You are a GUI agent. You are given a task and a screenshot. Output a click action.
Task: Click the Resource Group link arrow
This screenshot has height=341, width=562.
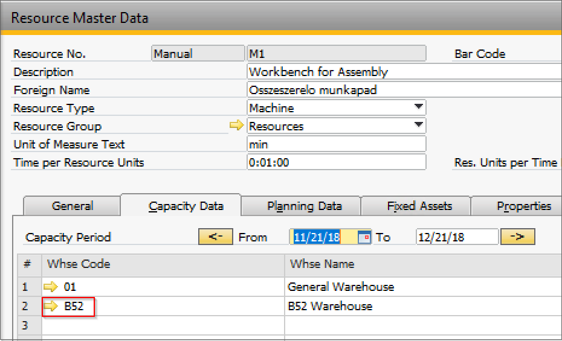pyautogui.click(x=236, y=126)
